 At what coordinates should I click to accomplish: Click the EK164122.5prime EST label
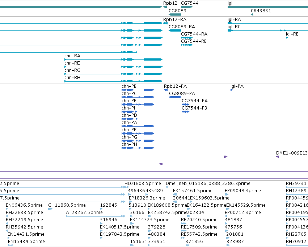click(206, 205)
